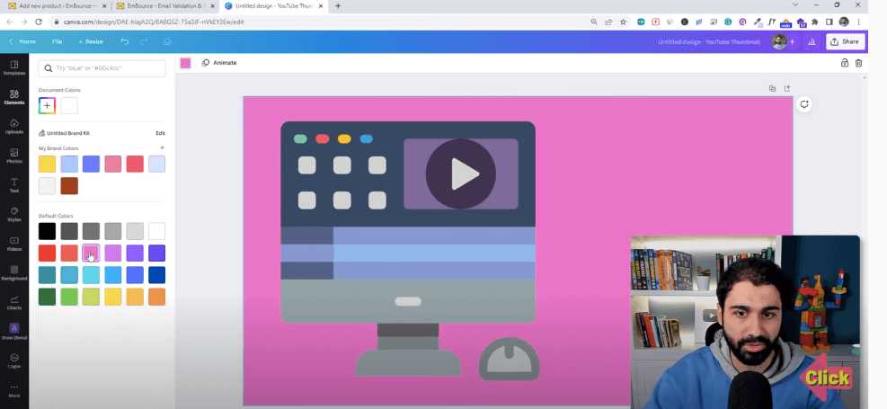Click the duplicate page icon above canvas

click(x=772, y=88)
